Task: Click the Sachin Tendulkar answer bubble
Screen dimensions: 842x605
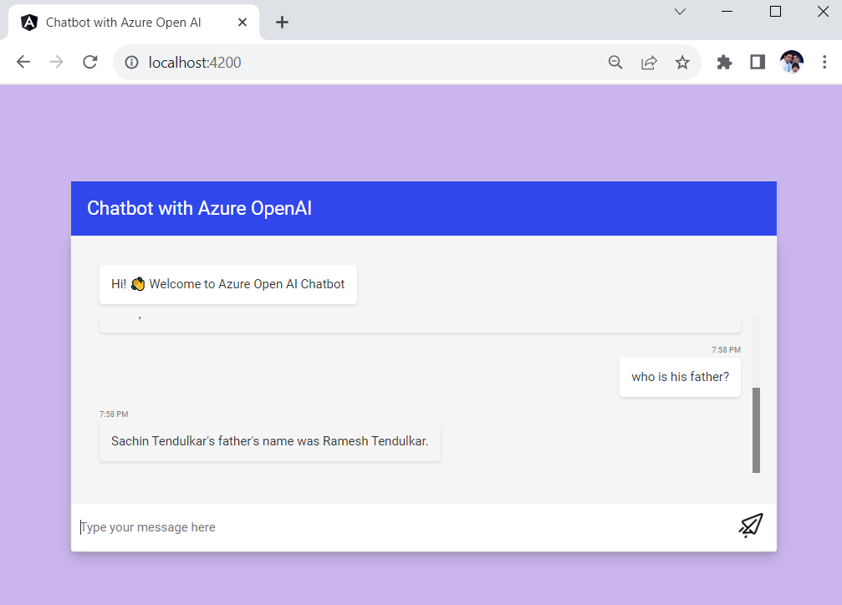Action: pos(269,441)
